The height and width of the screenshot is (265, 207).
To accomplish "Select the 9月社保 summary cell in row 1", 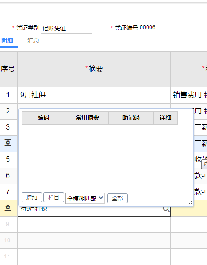I will [x=94, y=95].
